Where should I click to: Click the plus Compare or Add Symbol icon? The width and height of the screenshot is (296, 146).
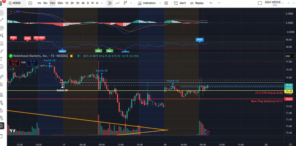point(30,3)
